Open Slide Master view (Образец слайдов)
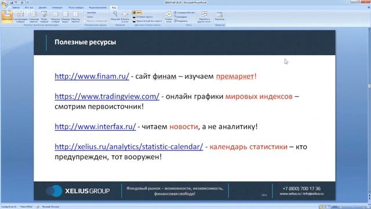The width and height of the screenshot is (371, 209). tap(56, 17)
